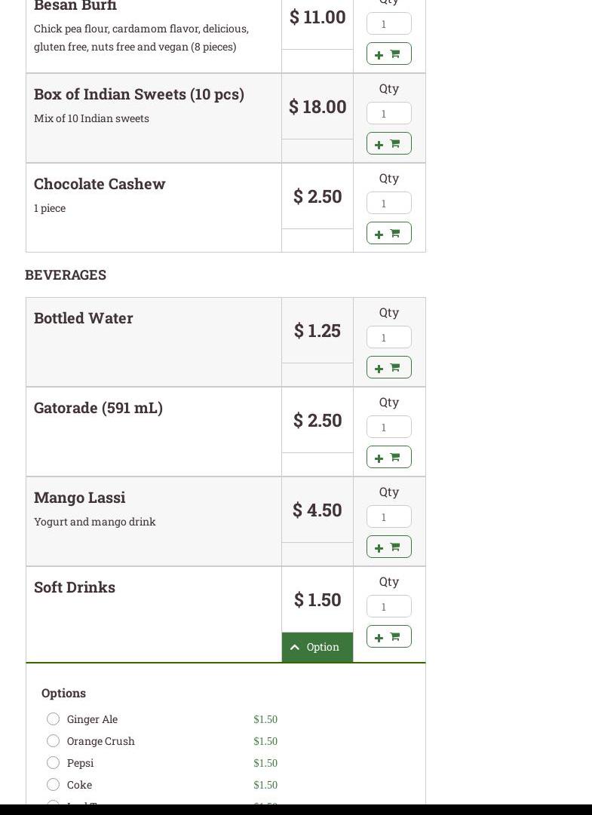Collapse the Soft Drinks Option panel
592x815 pixels.
(317, 648)
